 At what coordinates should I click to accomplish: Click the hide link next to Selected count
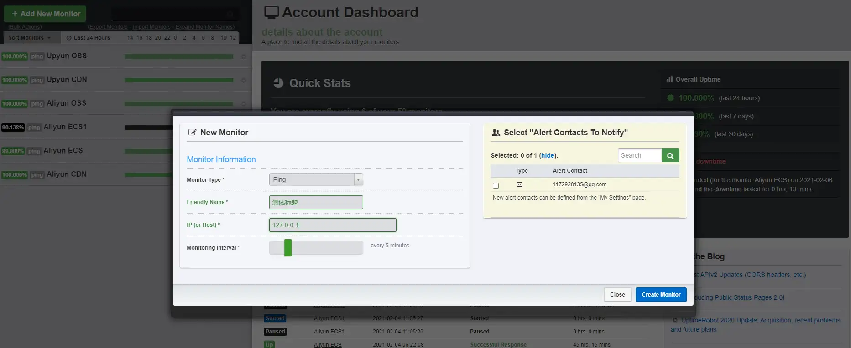coord(548,155)
